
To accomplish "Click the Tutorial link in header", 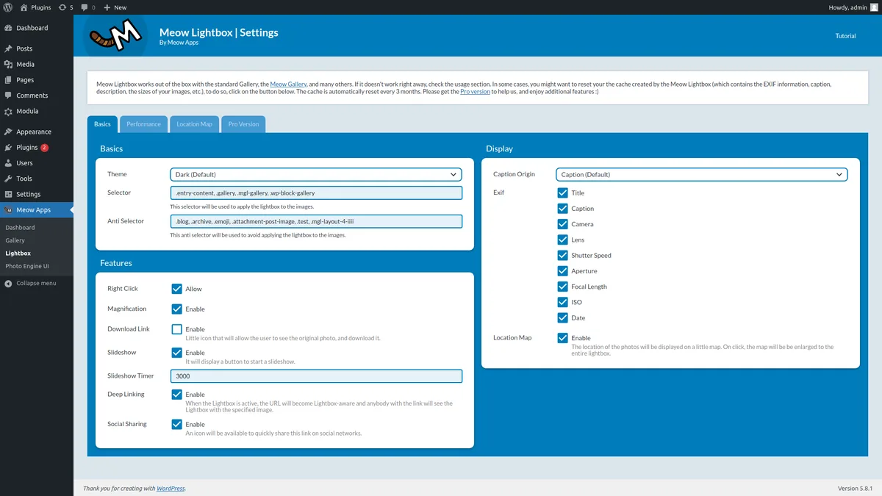I will click(845, 36).
